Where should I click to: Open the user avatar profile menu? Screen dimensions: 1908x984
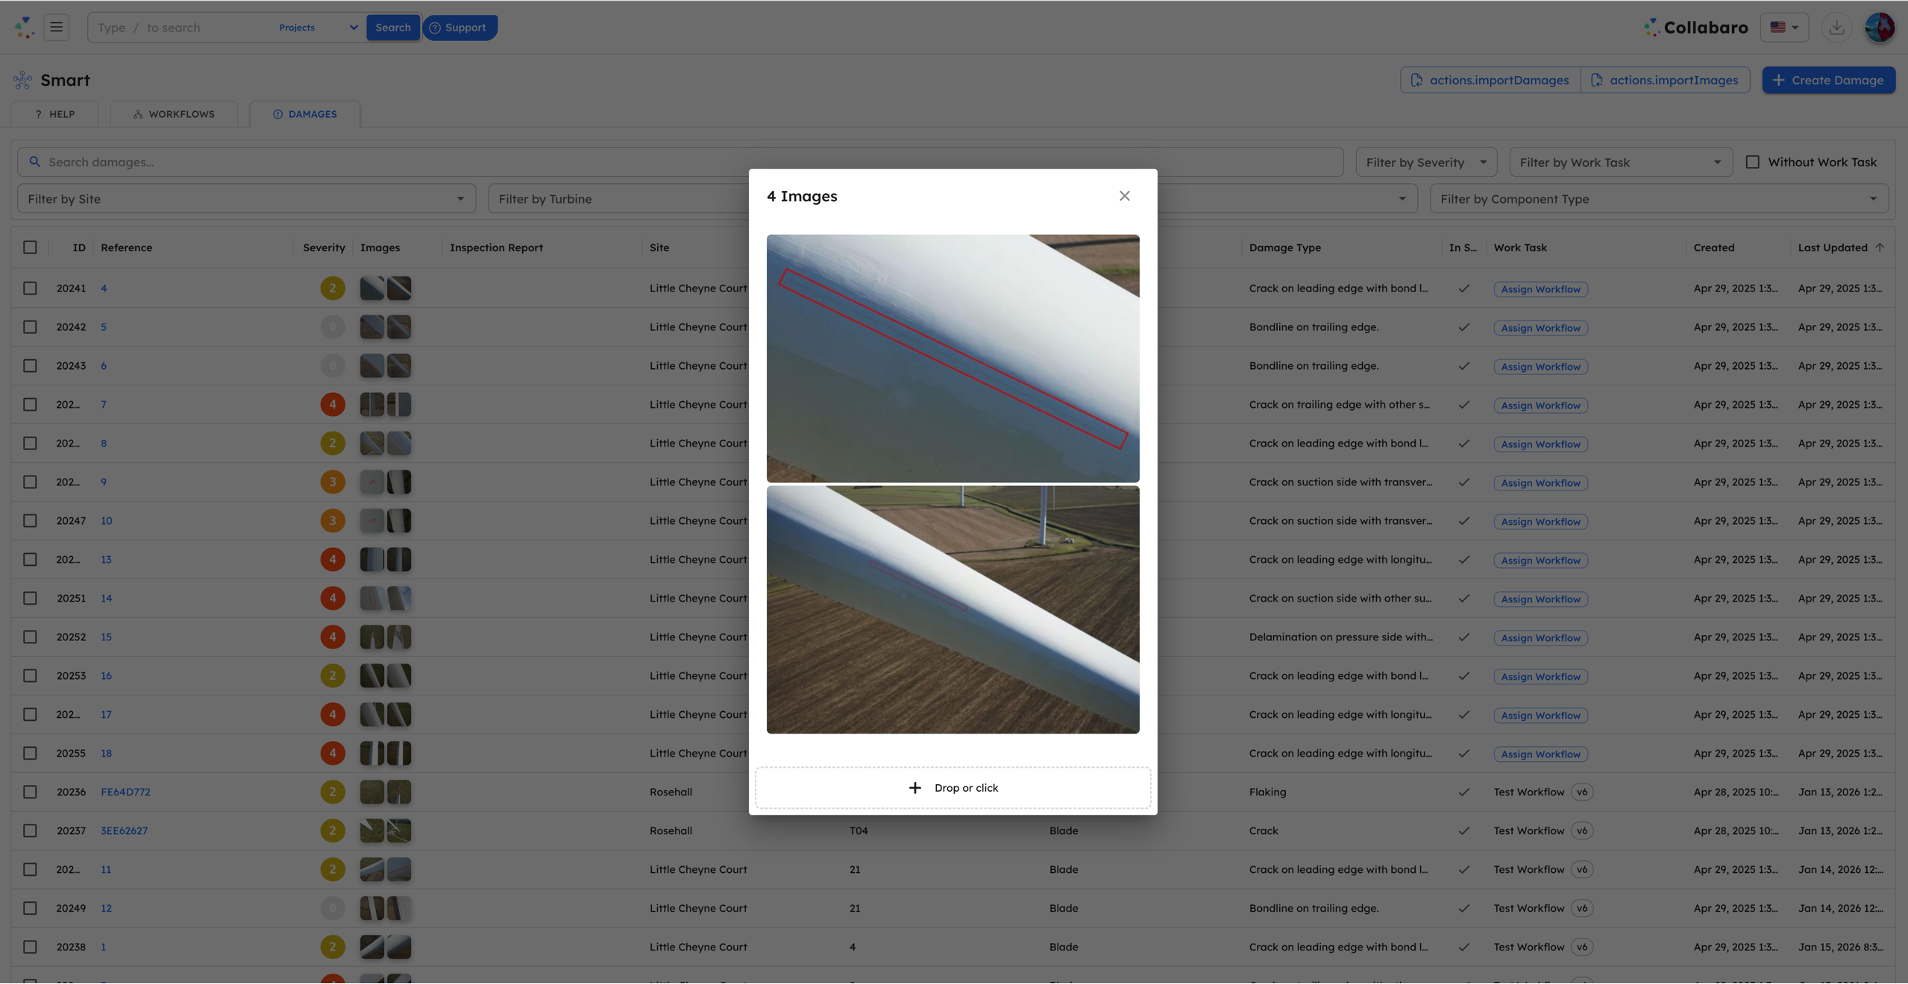[x=1880, y=28]
